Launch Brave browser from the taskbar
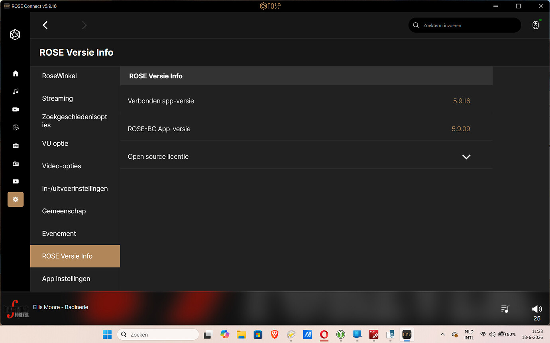This screenshot has height=343, width=550. coord(275,335)
